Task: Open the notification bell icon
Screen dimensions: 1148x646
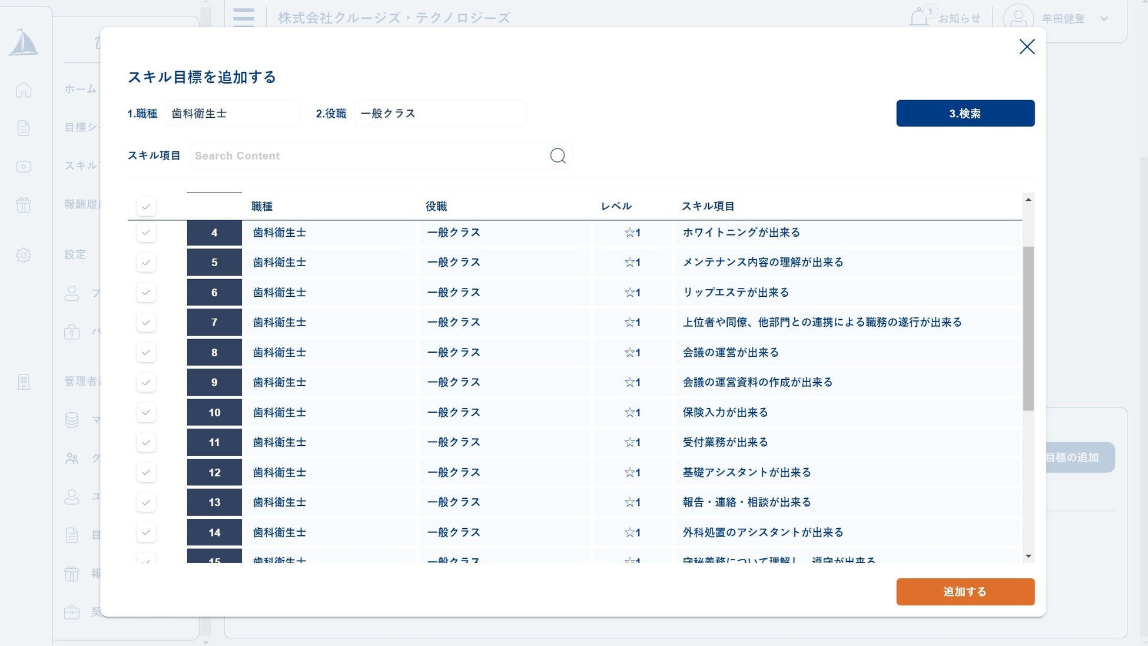Action: [x=918, y=18]
